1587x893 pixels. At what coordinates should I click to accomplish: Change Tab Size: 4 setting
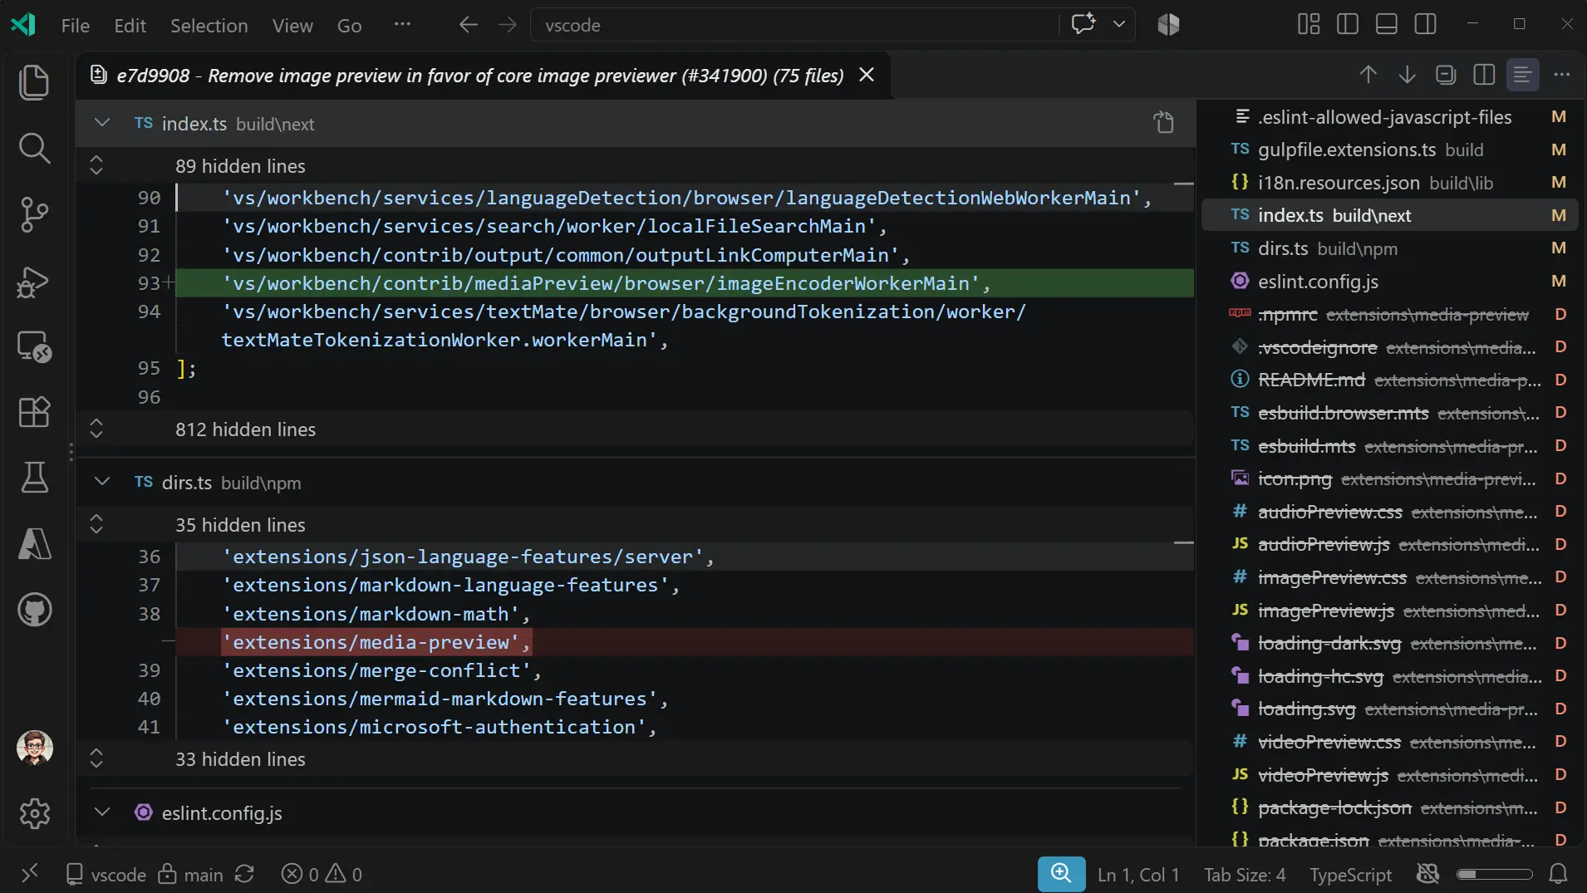[x=1245, y=875]
